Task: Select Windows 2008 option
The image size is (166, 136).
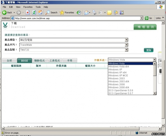Action: coord(131,84)
